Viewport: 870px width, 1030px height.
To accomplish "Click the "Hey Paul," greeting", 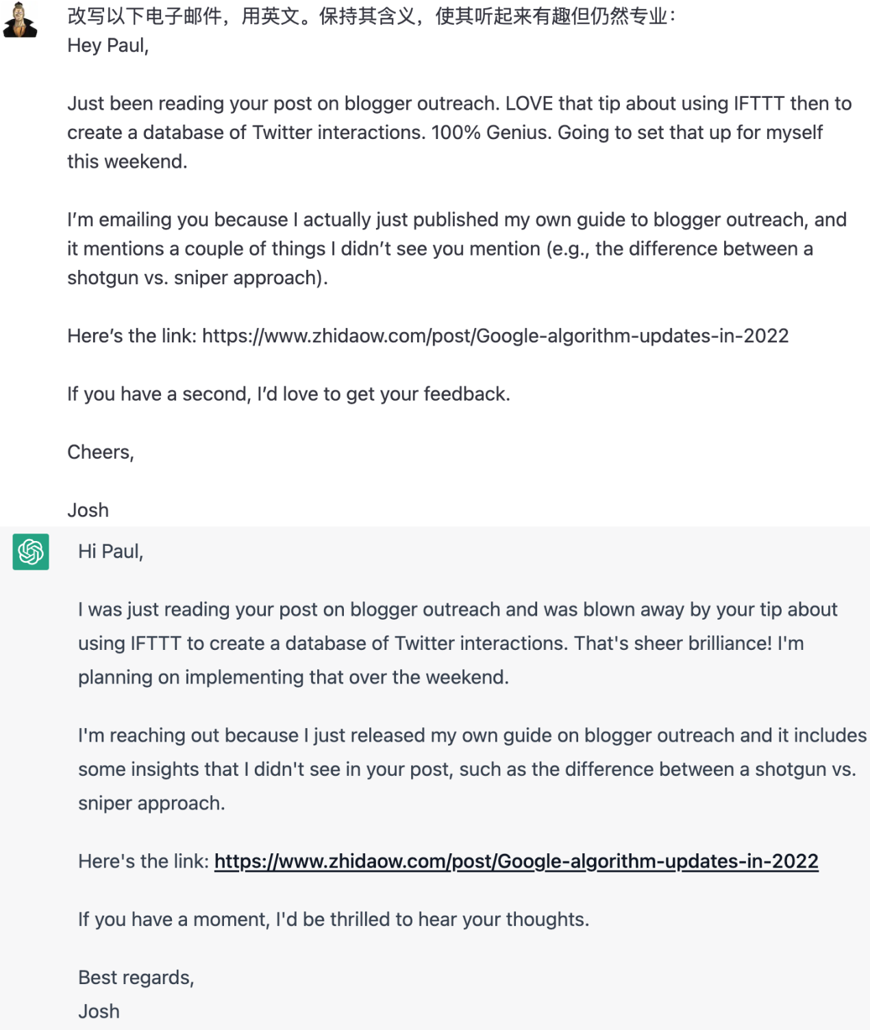I will (x=108, y=45).
